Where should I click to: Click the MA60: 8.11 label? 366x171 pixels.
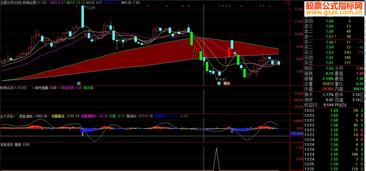coord(112,2)
